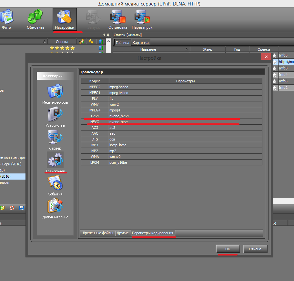The image size is (294, 281).
Task: Open the Карточки view tab
Action: pos(141,43)
